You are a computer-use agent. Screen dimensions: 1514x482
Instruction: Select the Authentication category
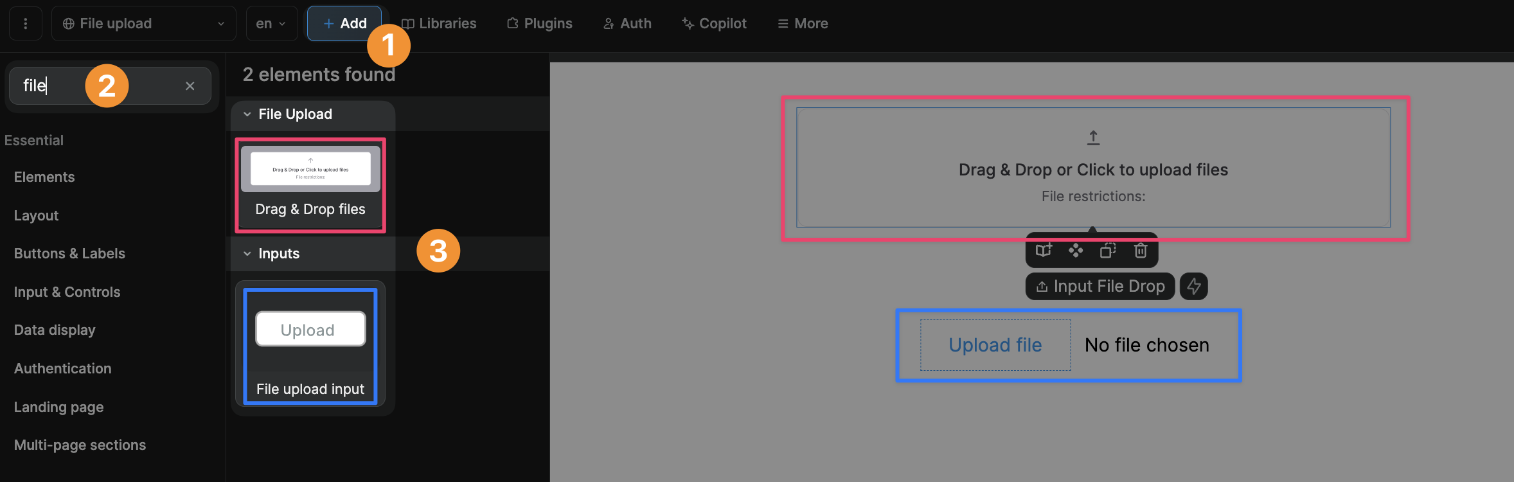62,368
